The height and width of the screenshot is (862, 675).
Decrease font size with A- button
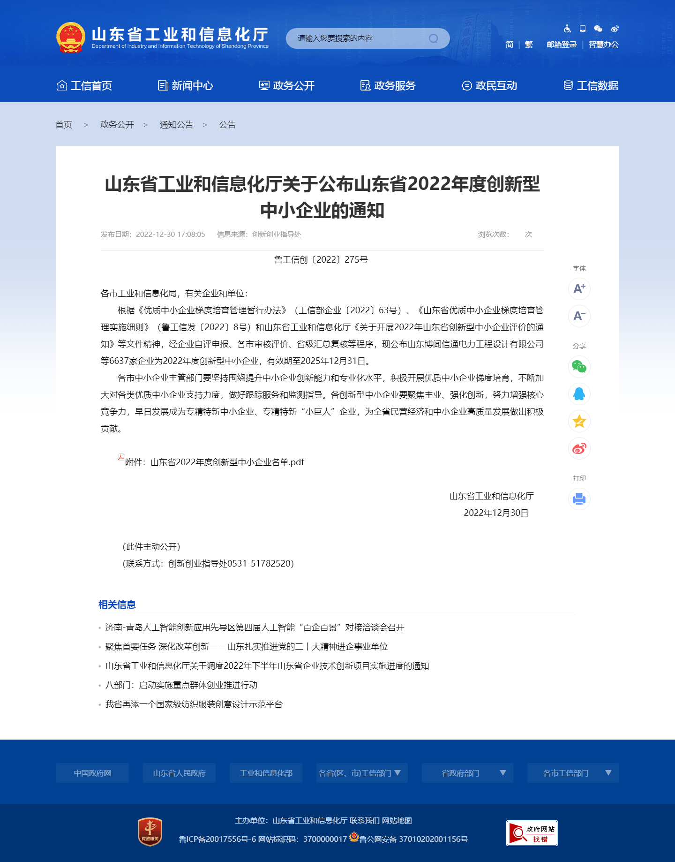(x=579, y=316)
